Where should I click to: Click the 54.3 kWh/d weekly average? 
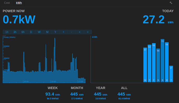53,99
